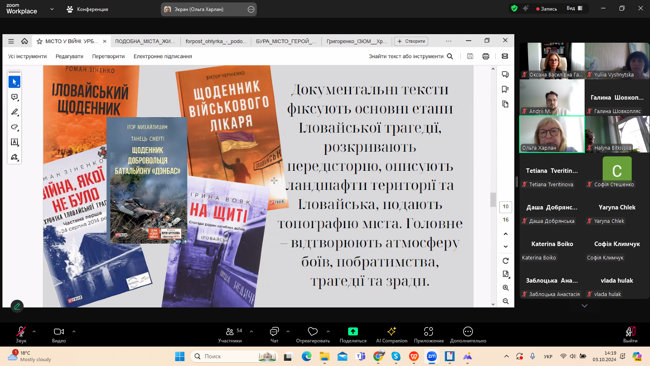Toggle camera with the Видео button

click(59, 335)
